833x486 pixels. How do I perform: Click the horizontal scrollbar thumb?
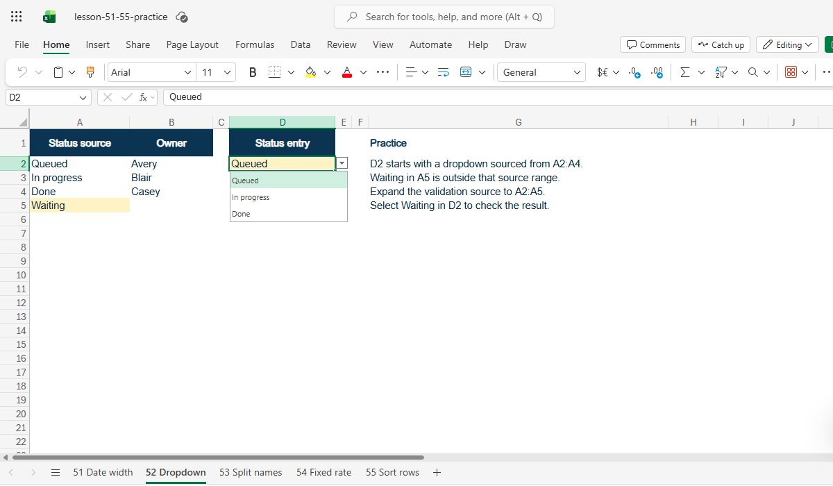pyautogui.click(x=218, y=458)
